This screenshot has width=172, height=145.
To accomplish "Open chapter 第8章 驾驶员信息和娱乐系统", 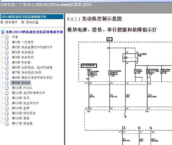I will (32, 78).
